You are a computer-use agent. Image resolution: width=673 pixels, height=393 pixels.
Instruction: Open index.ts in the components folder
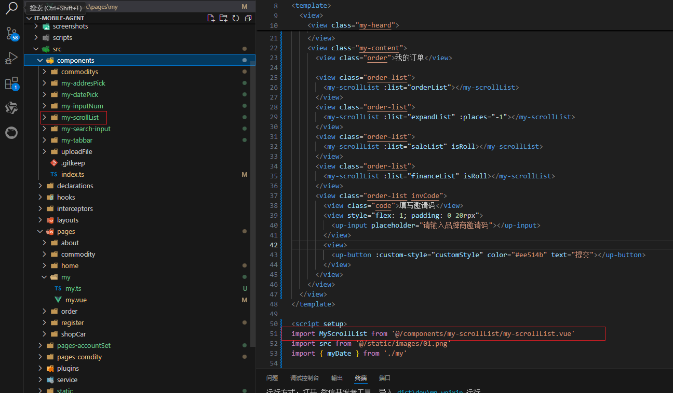click(73, 175)
